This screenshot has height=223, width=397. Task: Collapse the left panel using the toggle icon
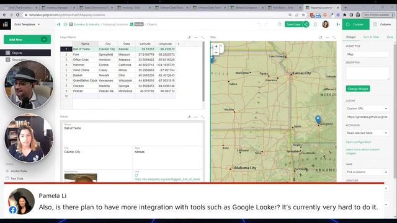(58, 25)
